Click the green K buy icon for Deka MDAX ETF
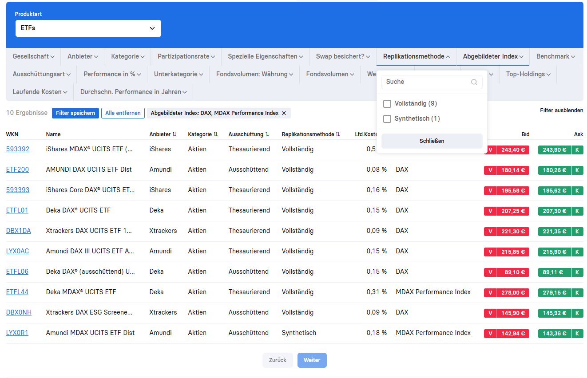The width and height of the screenshot is (587, 378). [x=577, y=292]
